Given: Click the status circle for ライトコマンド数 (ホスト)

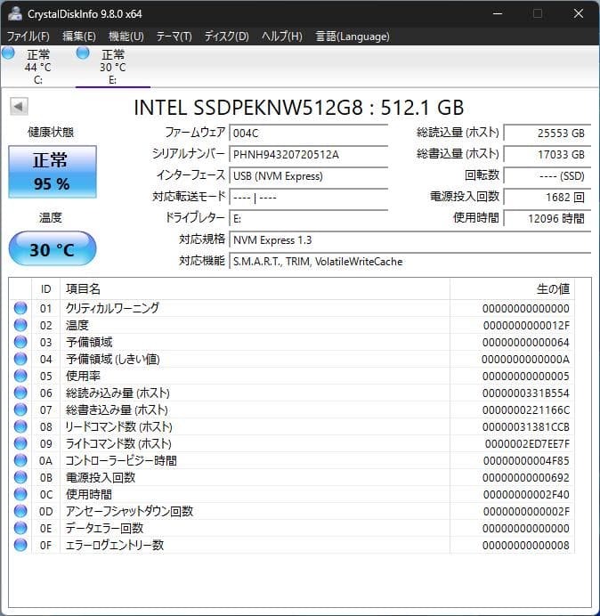Looking at the screenshot, I should 20,443.
